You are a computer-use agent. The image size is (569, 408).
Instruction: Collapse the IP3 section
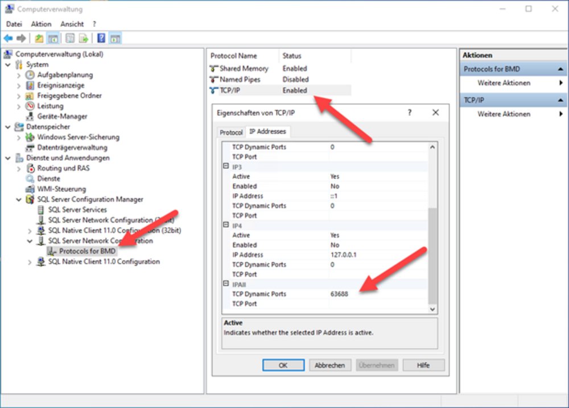[226, 166]
